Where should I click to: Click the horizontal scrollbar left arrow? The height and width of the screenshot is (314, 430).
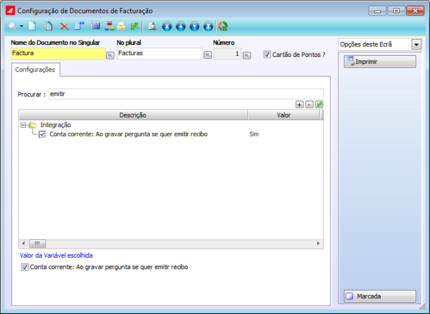pos(23,244)
